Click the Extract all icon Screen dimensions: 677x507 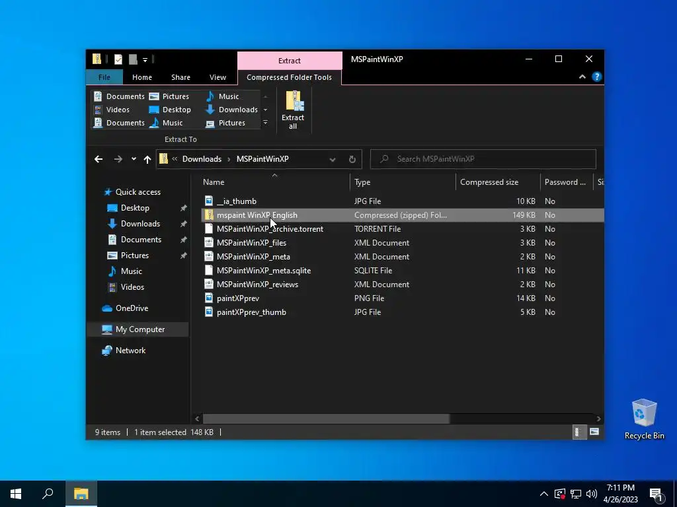pos(293,110)
